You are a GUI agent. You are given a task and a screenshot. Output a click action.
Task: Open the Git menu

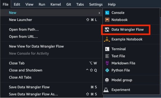click(68, 5)
